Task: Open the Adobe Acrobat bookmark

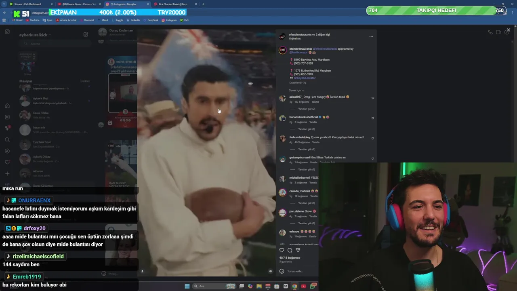Action: coord(66,20)
